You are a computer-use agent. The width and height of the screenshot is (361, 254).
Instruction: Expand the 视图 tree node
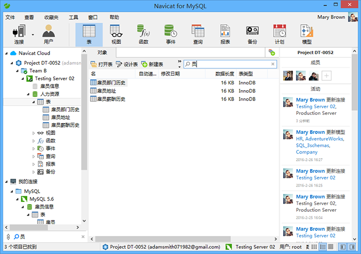tap(34, 133)
